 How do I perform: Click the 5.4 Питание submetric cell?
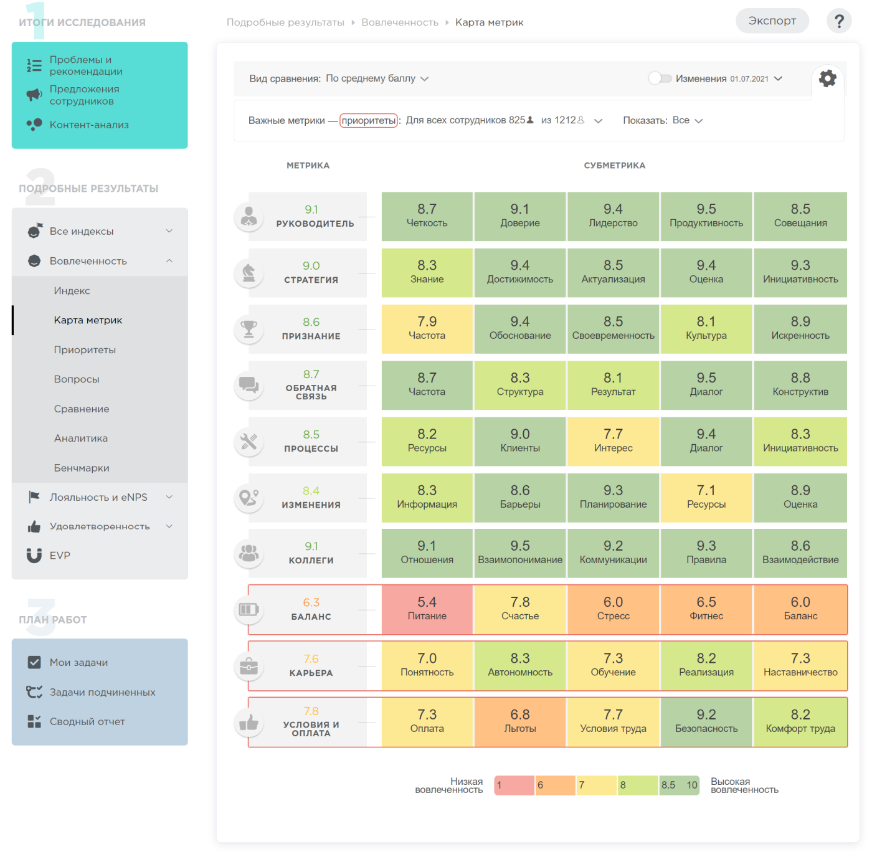[427, 609]
